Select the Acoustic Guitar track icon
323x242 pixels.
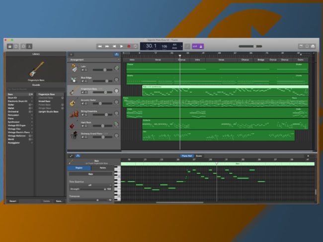73,102
